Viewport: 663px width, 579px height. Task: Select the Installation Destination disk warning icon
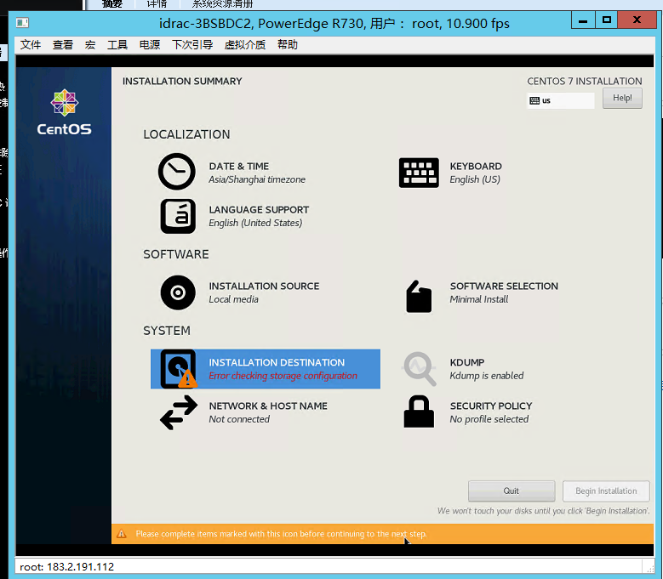179,369
